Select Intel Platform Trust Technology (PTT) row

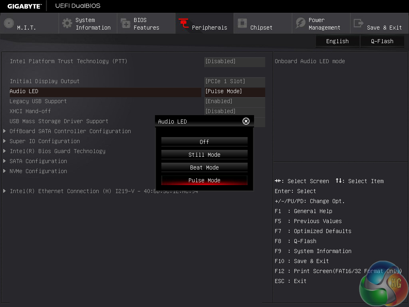[68, 61]
